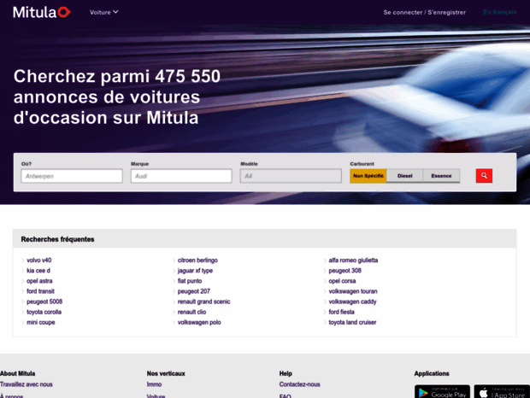Screen dimensions: 530x398
Task: Click the red search magnifier button
Action: [x=484, y=176]
